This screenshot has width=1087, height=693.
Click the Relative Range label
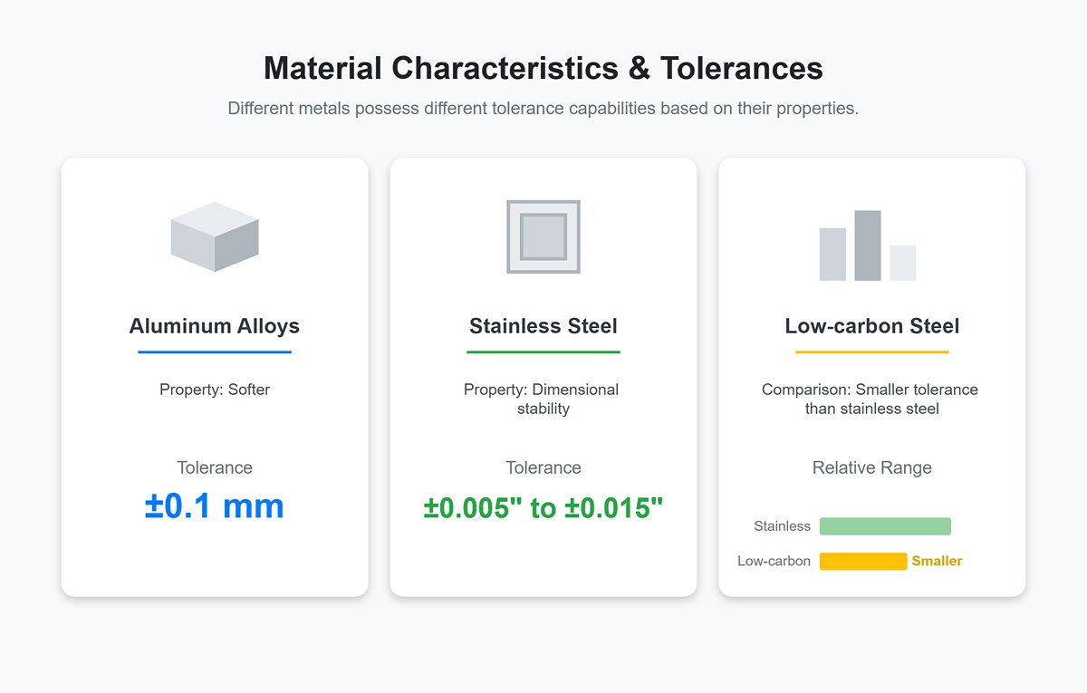(x=871, y=467)
